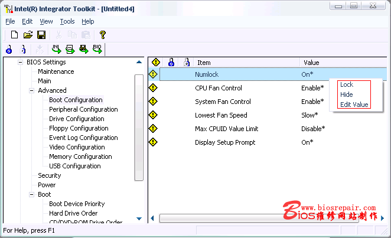The width and height of the screenshot is (391, 238).
Task: Click the hide item toolbar icon
Action: (x=22, y=50)
